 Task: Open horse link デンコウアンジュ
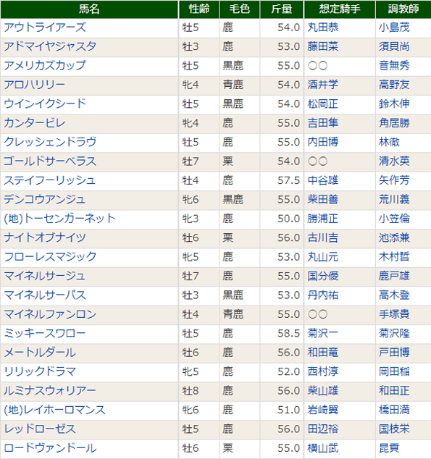(x=44, y=200)
